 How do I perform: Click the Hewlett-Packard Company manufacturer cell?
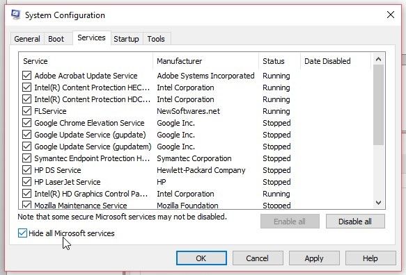pyautogui.click(x=201, y=170)
